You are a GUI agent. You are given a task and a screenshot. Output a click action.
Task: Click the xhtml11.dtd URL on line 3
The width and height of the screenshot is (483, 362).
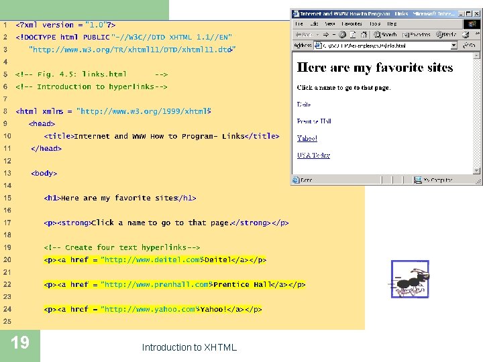tap(132, 50)
